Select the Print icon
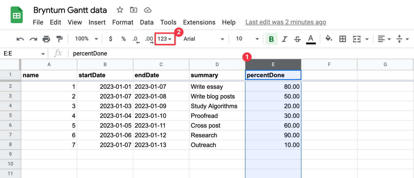Image resolution: width=414 pixels, height=178 pixels. coord(46,39)
